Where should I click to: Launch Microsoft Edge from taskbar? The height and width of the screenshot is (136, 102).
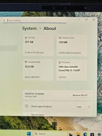coord(85,134)
